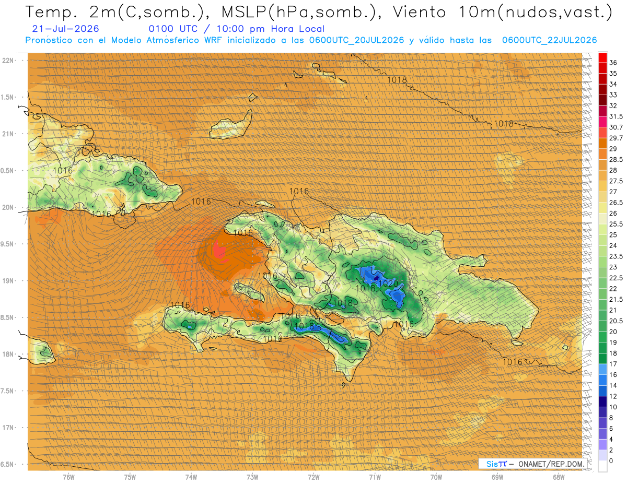627x484 pixels.
Task: Click the "70W" longitude label
Action: (x=436, y=477)
